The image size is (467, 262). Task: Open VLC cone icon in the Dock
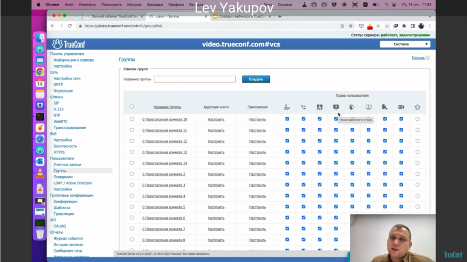pos(40,173)
